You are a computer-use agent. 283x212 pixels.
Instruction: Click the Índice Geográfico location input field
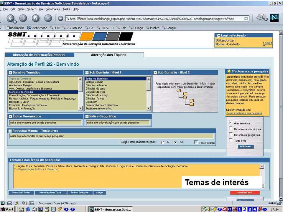[x=118, y=122]
